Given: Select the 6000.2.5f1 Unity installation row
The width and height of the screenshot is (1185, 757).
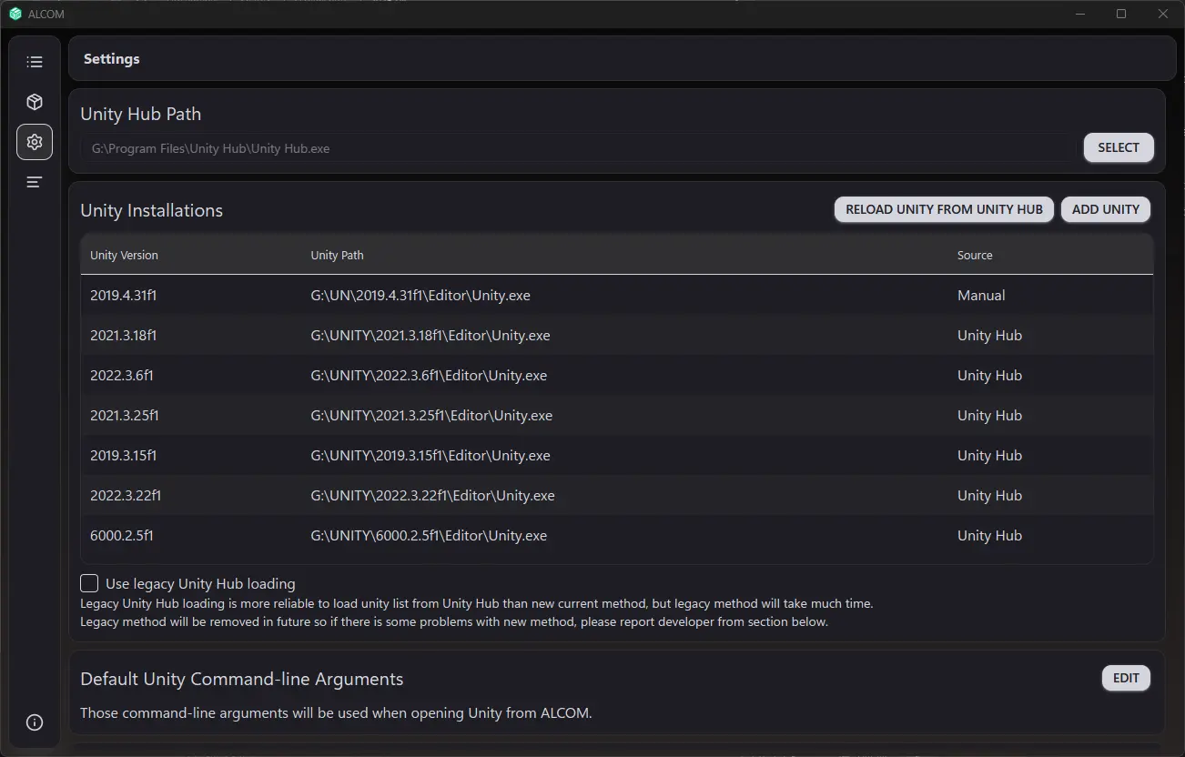Looking at the screenshot, I should click(x=616, y=536).
